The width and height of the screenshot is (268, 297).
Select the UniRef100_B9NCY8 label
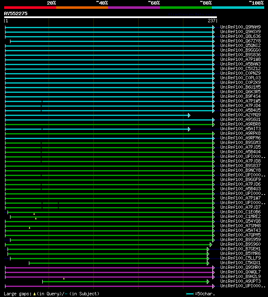[240, 170]
